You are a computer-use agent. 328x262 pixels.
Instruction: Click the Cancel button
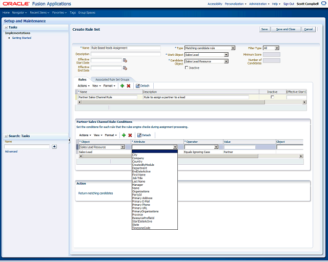click(309, 29)
